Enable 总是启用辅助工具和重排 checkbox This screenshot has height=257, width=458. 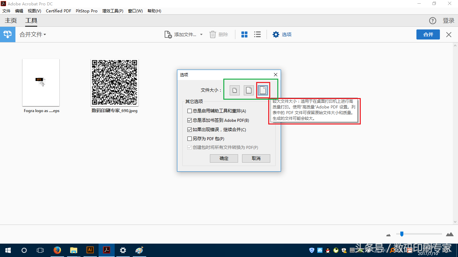[x=190, y=111]
